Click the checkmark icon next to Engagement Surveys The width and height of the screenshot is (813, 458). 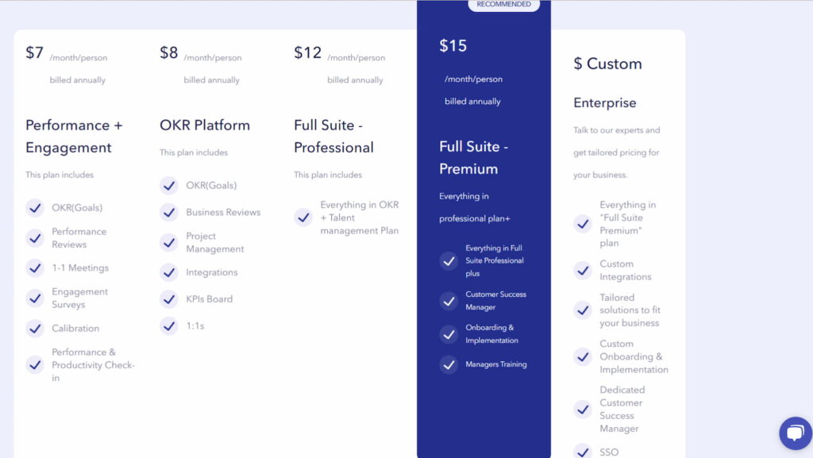click(x=35, y=298)
